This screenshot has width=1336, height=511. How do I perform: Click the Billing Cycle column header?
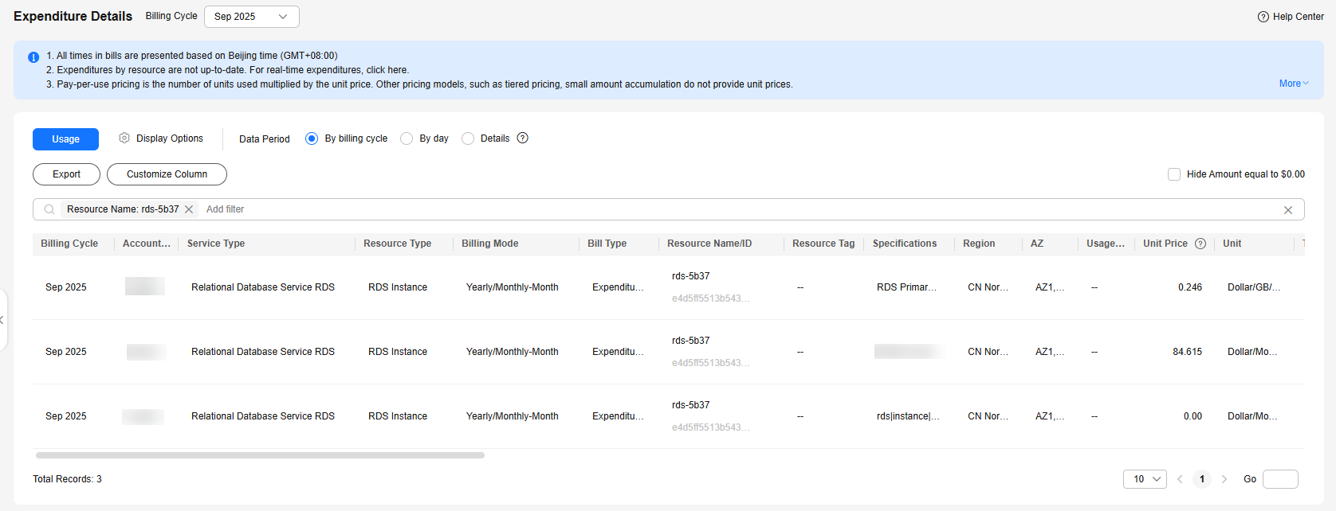(x=69, y=244)
